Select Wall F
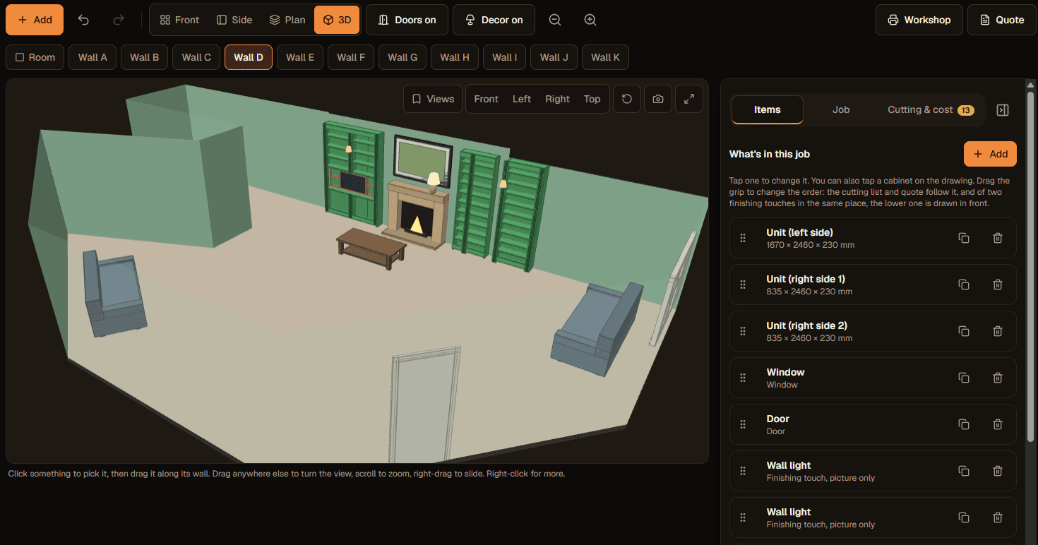Viewport: 1038px width, 545px height. coord(351,57)
